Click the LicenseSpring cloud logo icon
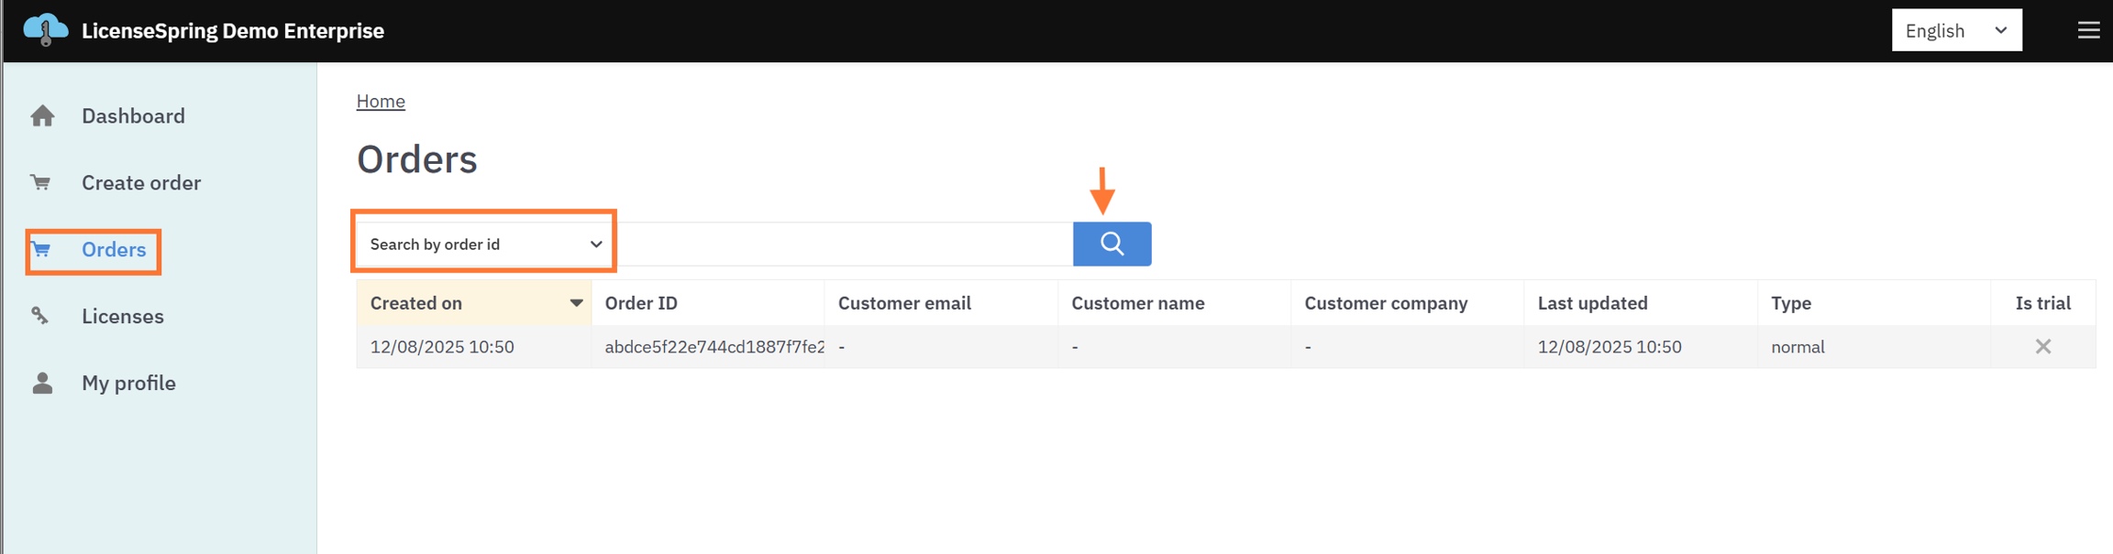The height and width of the screenshot is (554, 2113). (45, 30)
